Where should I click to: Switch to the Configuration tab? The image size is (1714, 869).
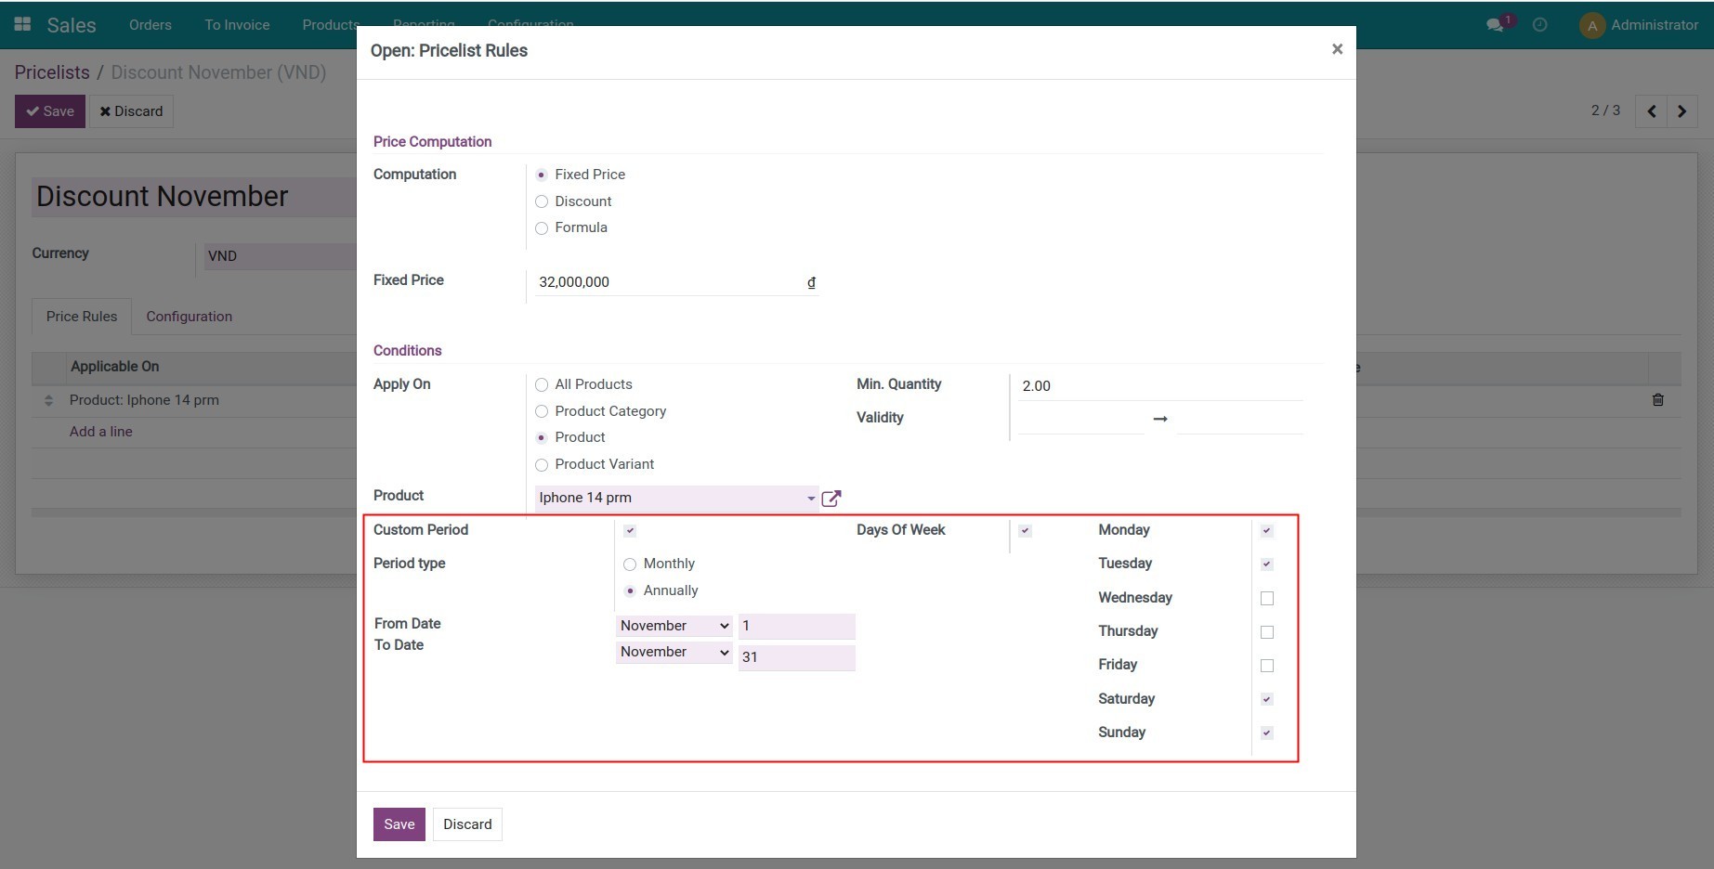click(x=189, y=317)
